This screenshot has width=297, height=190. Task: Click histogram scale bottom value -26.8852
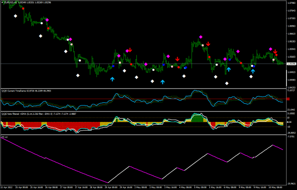click(292, 133)
